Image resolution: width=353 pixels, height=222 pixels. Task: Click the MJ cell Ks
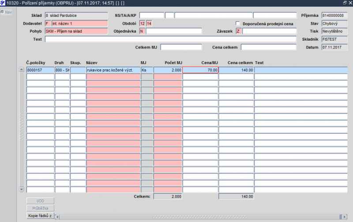pyautogui.click(x=147, y=70)
